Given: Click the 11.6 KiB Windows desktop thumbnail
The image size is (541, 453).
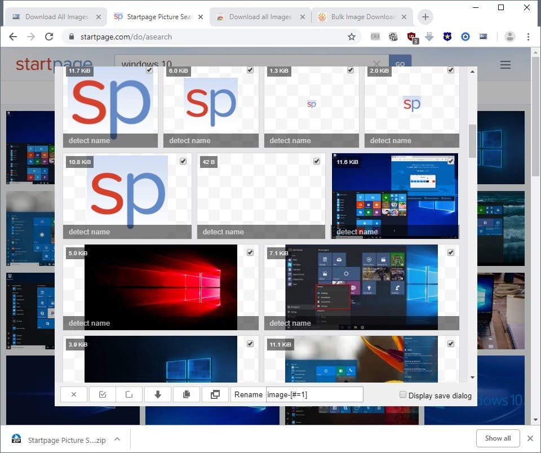Looking at the screenshot, I should (x=395, y=196).
